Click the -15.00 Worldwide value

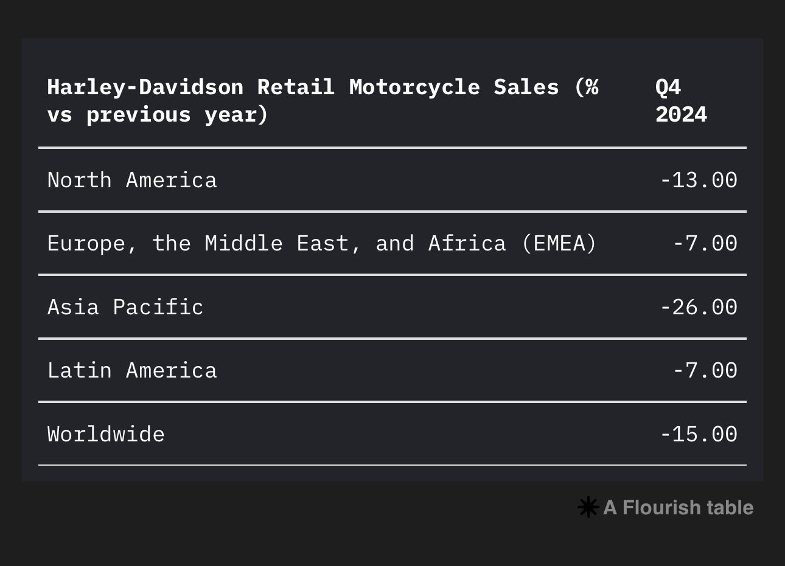pos(699,435)
